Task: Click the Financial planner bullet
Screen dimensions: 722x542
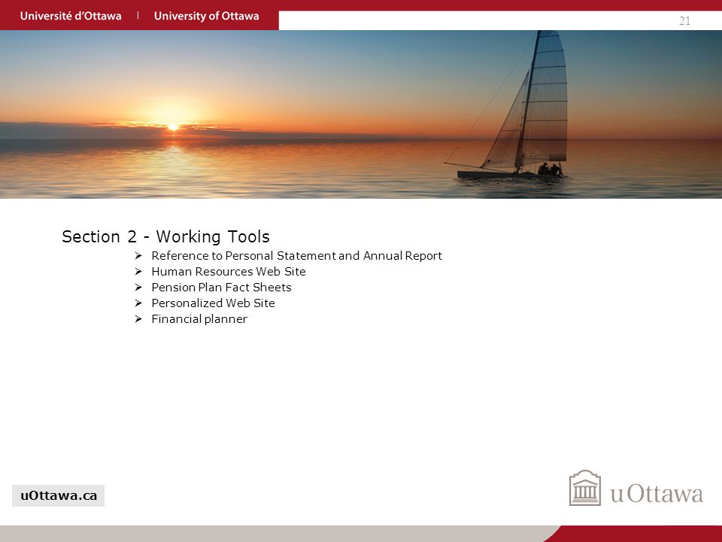Action: coord(199,319)
